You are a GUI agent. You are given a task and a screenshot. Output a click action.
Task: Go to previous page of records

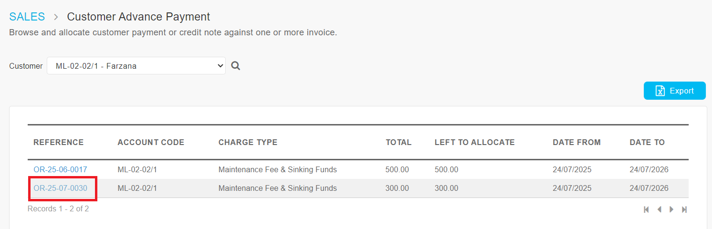659,209
